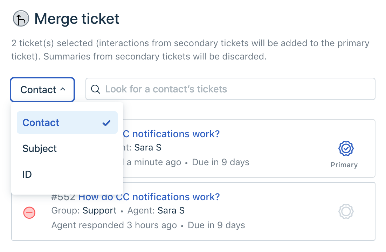The image size is (386, 252).
Task: Click Support group name on ticket #552
Action: 99,210
